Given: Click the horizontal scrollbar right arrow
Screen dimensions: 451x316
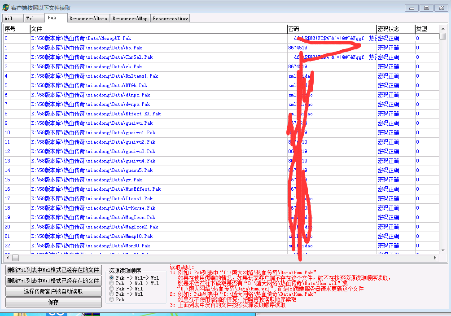Looking at the screenshot, I should [x=433, y=258].
